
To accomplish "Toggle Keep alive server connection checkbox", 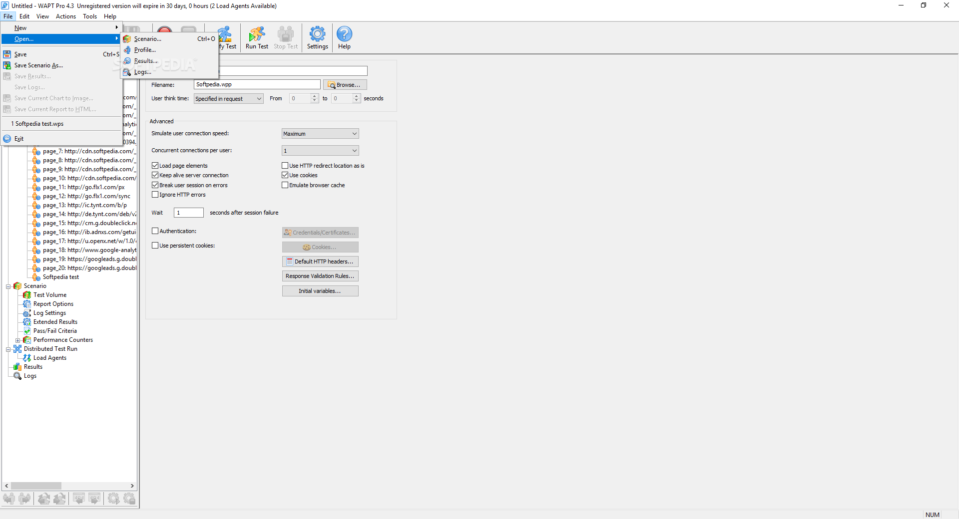I will tap(155, 175).
